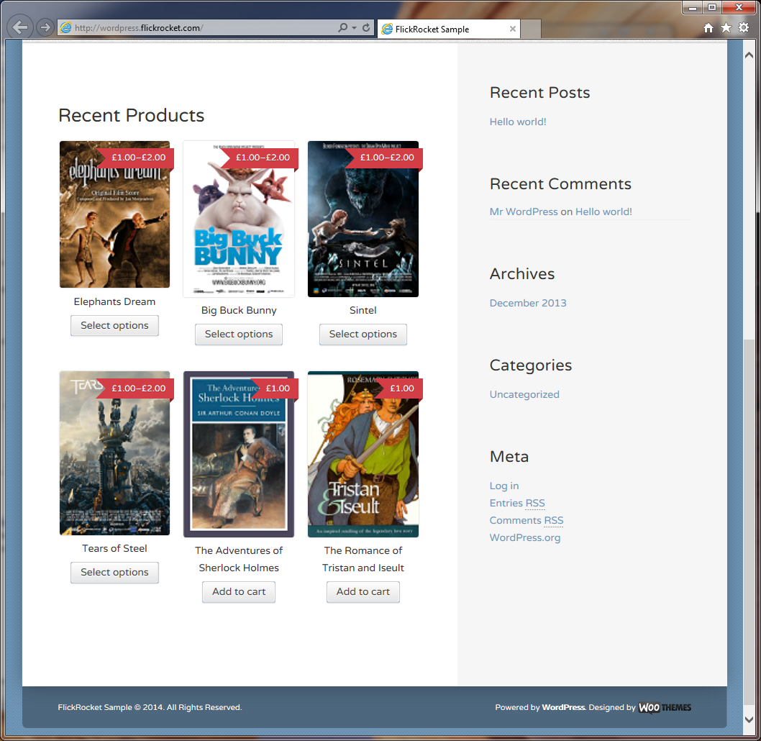Click the WordPress link in footer
761x741 pixels.
click(563, 707)
